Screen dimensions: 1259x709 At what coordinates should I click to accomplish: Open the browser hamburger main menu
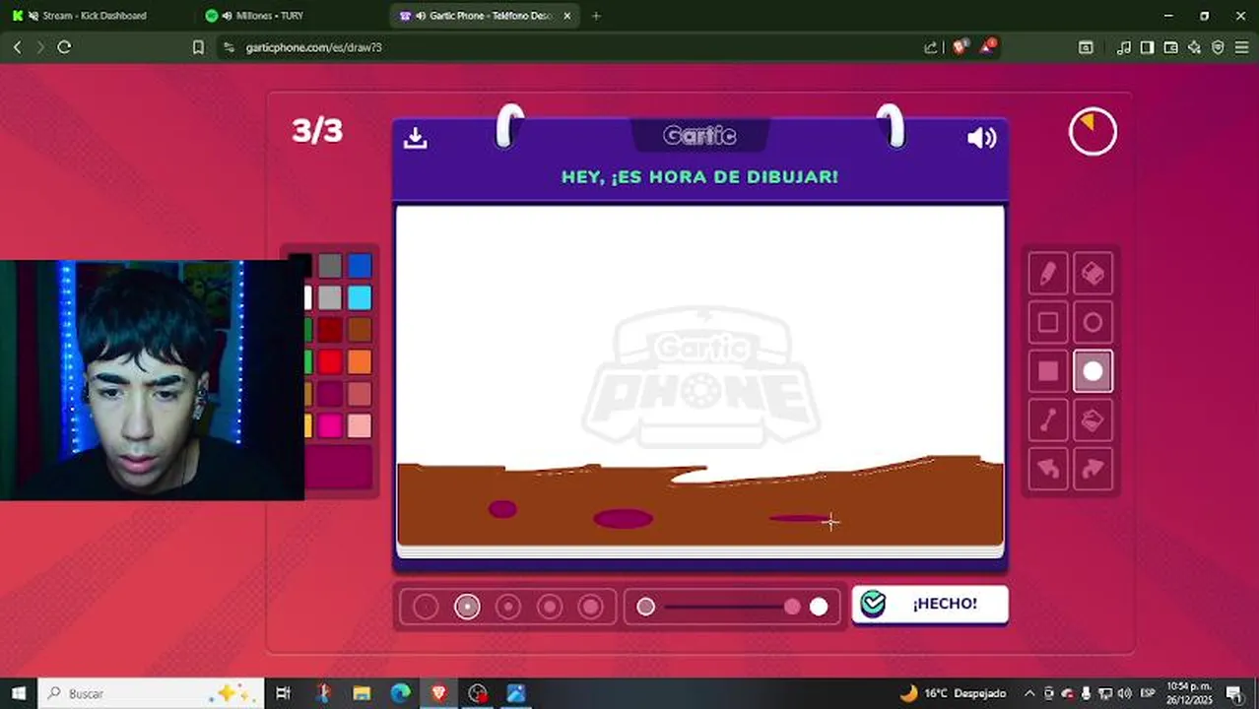pyautogui.click(x=1241, y=47)
